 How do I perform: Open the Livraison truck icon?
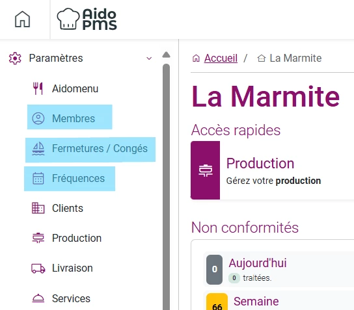coord(38,268)
